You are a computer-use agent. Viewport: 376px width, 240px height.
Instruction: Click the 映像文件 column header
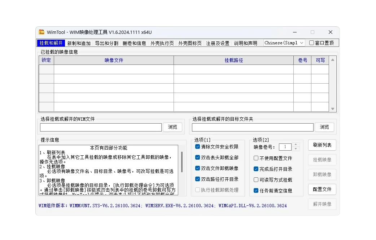[114, 60]
